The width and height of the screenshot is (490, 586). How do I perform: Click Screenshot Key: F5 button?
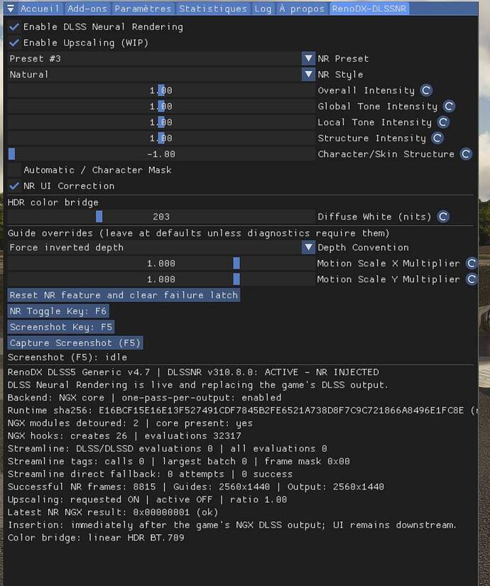pos(61,327)
